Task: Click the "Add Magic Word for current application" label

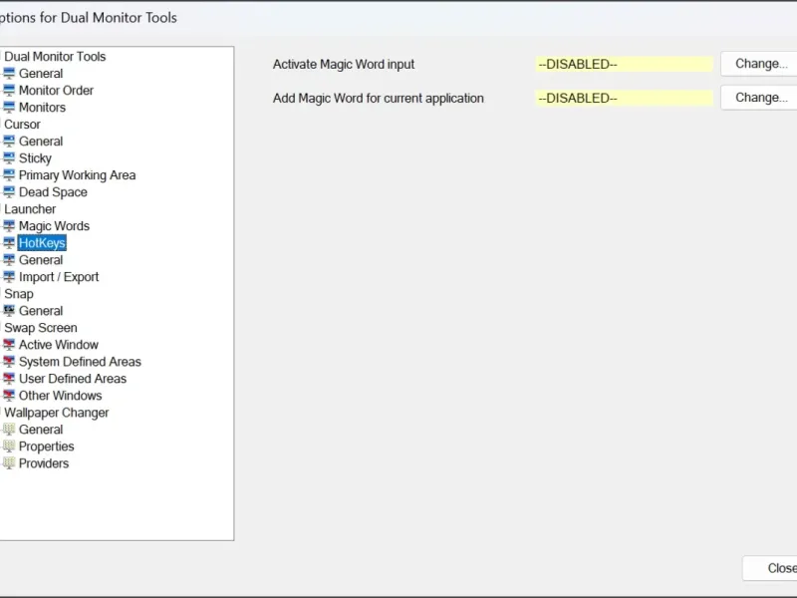Action: (379, 98)
